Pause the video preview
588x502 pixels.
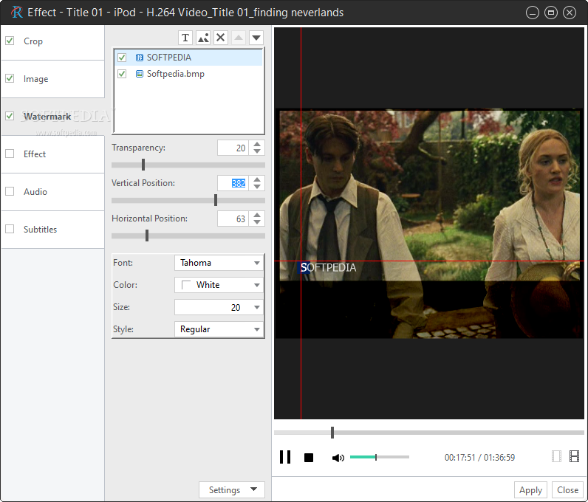pyautogui.click(x=285, y=457)
